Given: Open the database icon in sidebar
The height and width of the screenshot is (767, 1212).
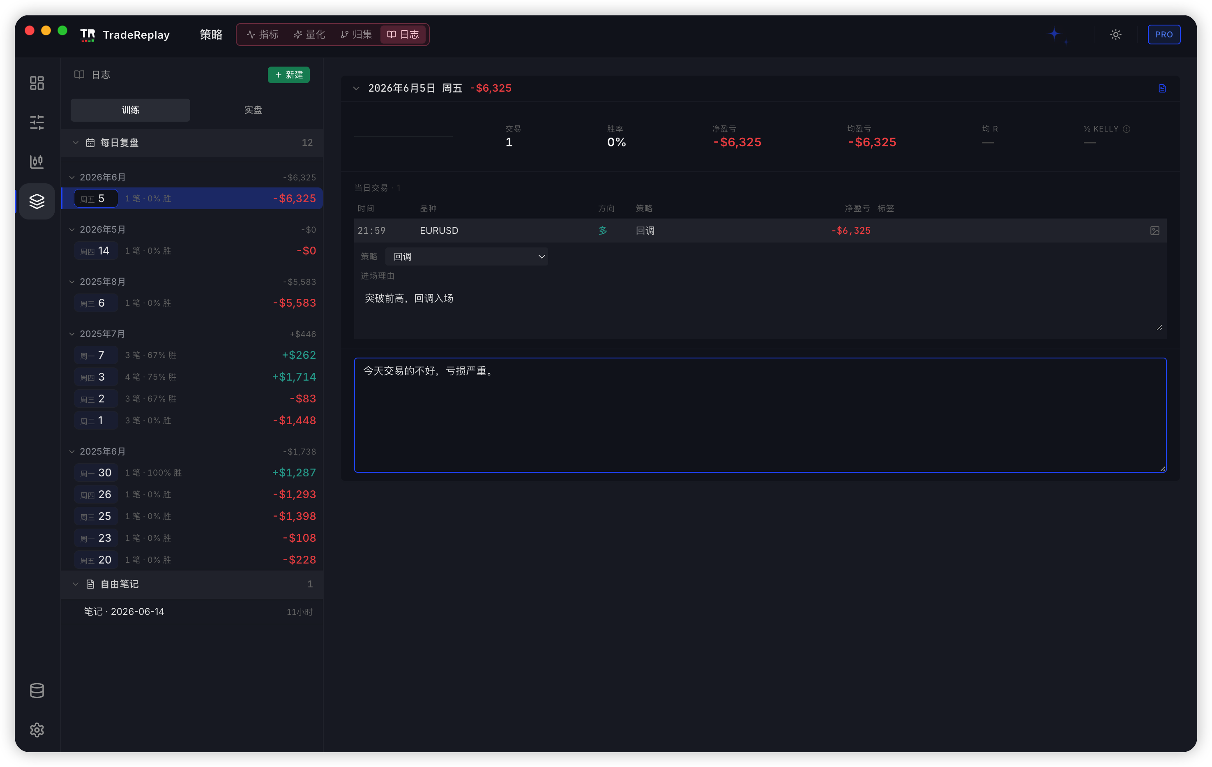Looking at the screenshot, I should coord(37,691).
